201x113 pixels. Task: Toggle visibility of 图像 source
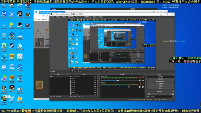(95, 92)
